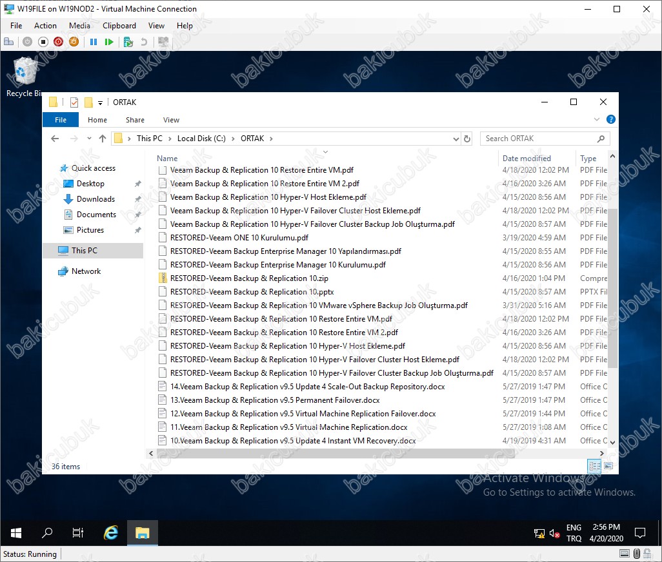The width and height of the screenshot is (662, 562).
Task: Select RESTORED-Veeam ONE 10 Kurulumu.pdf
Action: [x=239, y=238]
